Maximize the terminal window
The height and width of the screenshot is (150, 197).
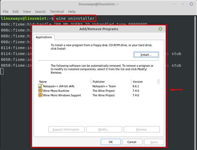click(x=183, y=4)
